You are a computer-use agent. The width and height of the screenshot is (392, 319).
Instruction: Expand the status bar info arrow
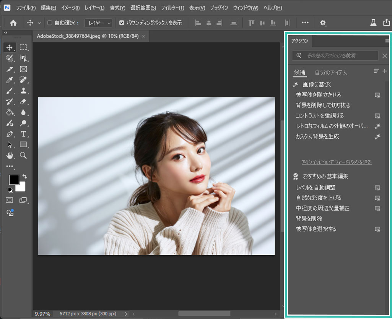[126, 314]
